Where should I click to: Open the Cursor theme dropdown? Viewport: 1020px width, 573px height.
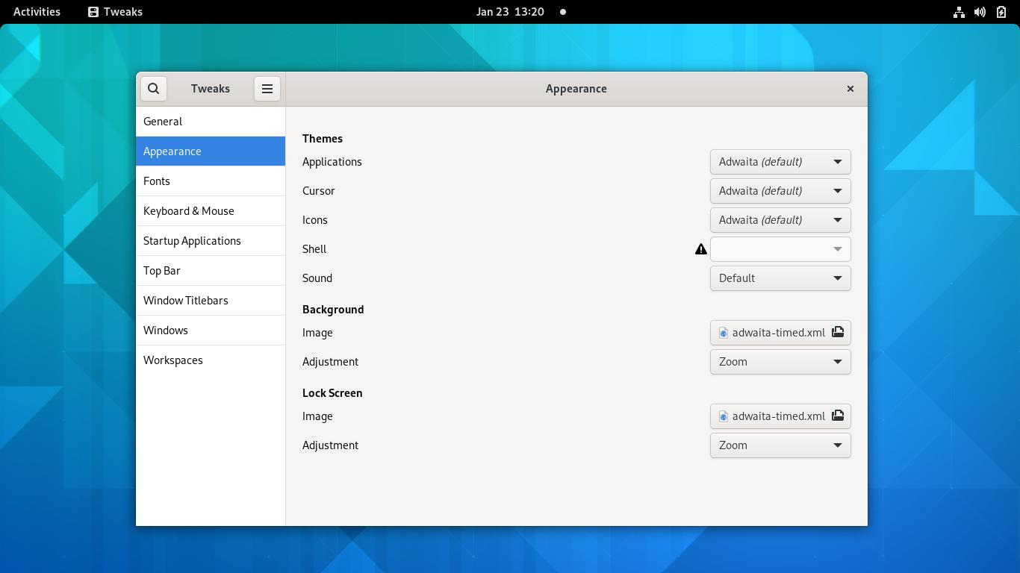[x=780, y=191]
